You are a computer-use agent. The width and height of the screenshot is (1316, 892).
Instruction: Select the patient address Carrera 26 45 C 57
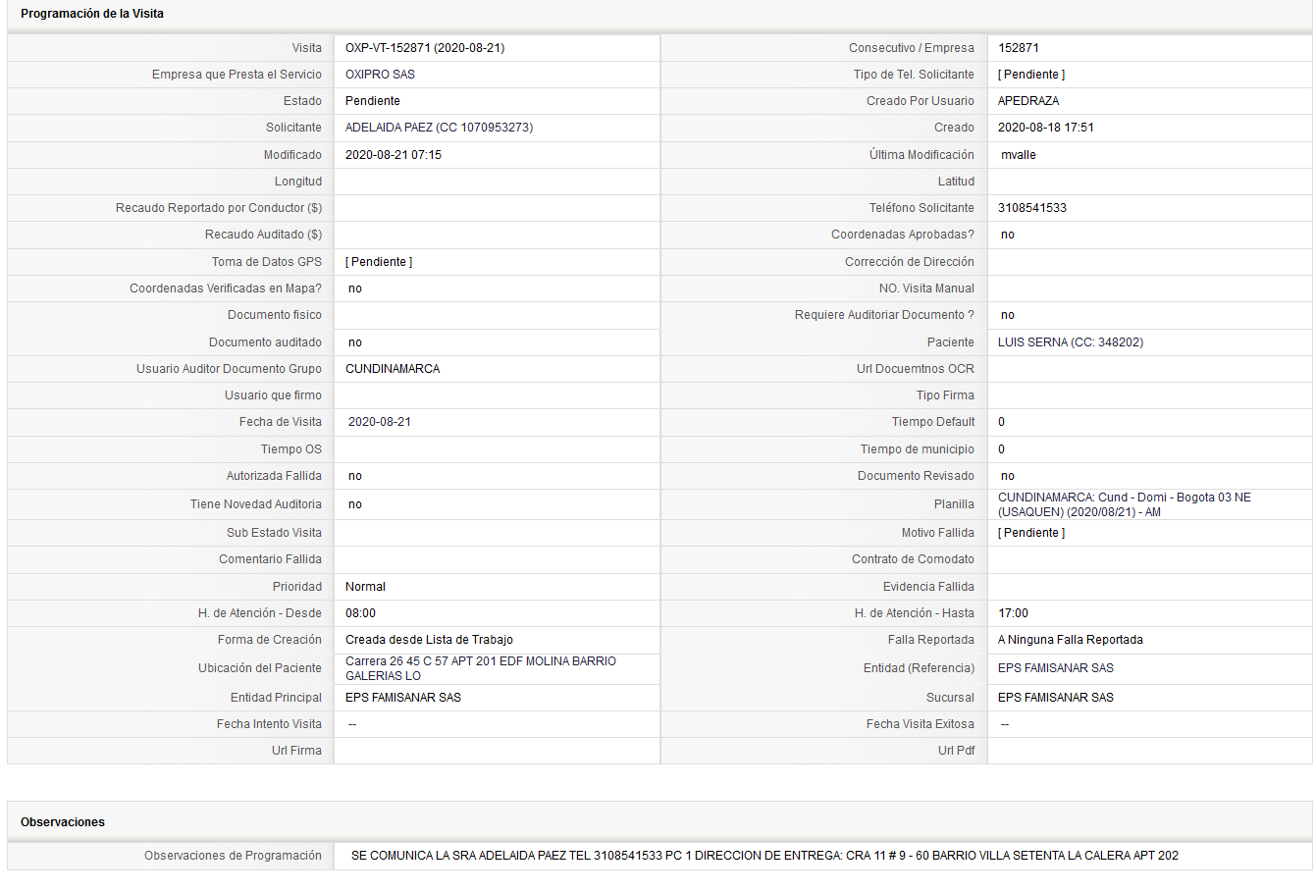click(481, 668)
